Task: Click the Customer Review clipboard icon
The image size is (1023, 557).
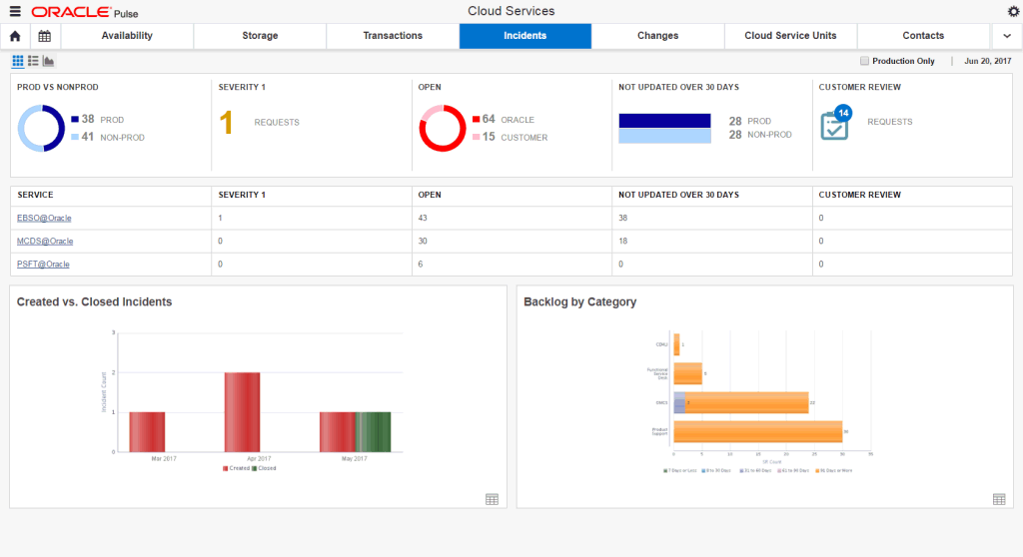Action: (834, 126)
